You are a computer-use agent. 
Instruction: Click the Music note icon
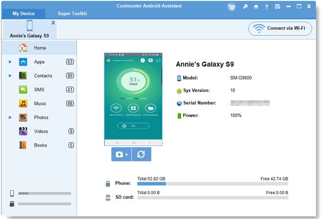coord(23,104)
